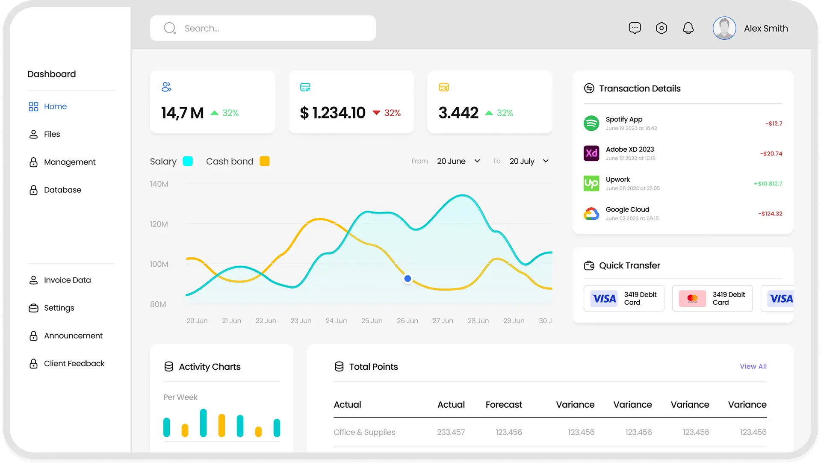Click the Google Cloud transaction icon
Viewport: 821px width, 465px height.
point(591,213)
